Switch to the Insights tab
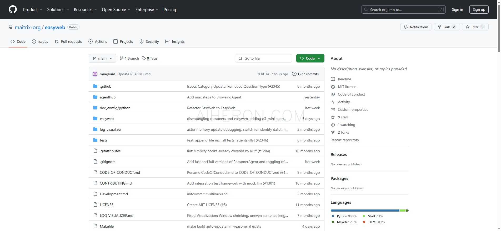501x231 pixels. click(175, 41)
